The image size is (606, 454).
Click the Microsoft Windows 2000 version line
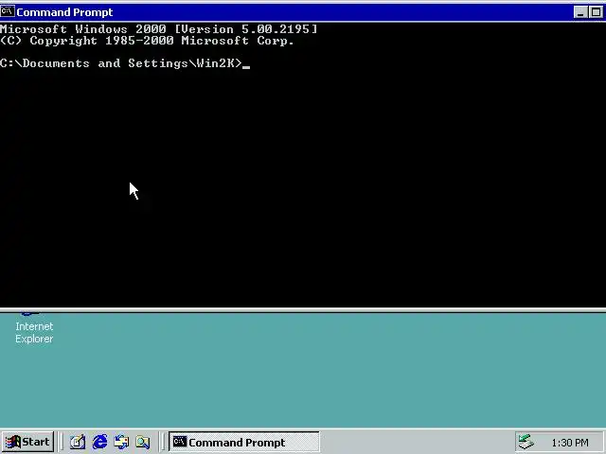tap(158, 29)
